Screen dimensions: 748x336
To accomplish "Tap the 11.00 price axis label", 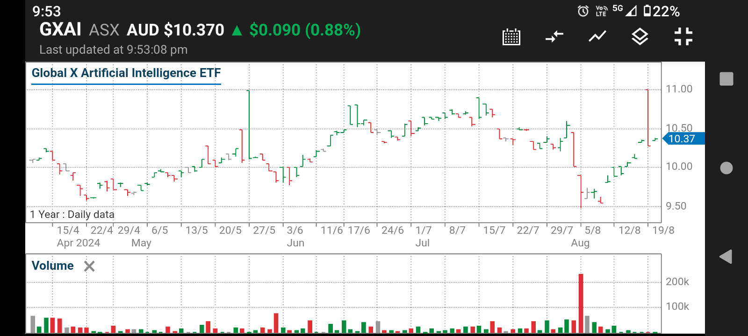I will (x=679, y=89).
